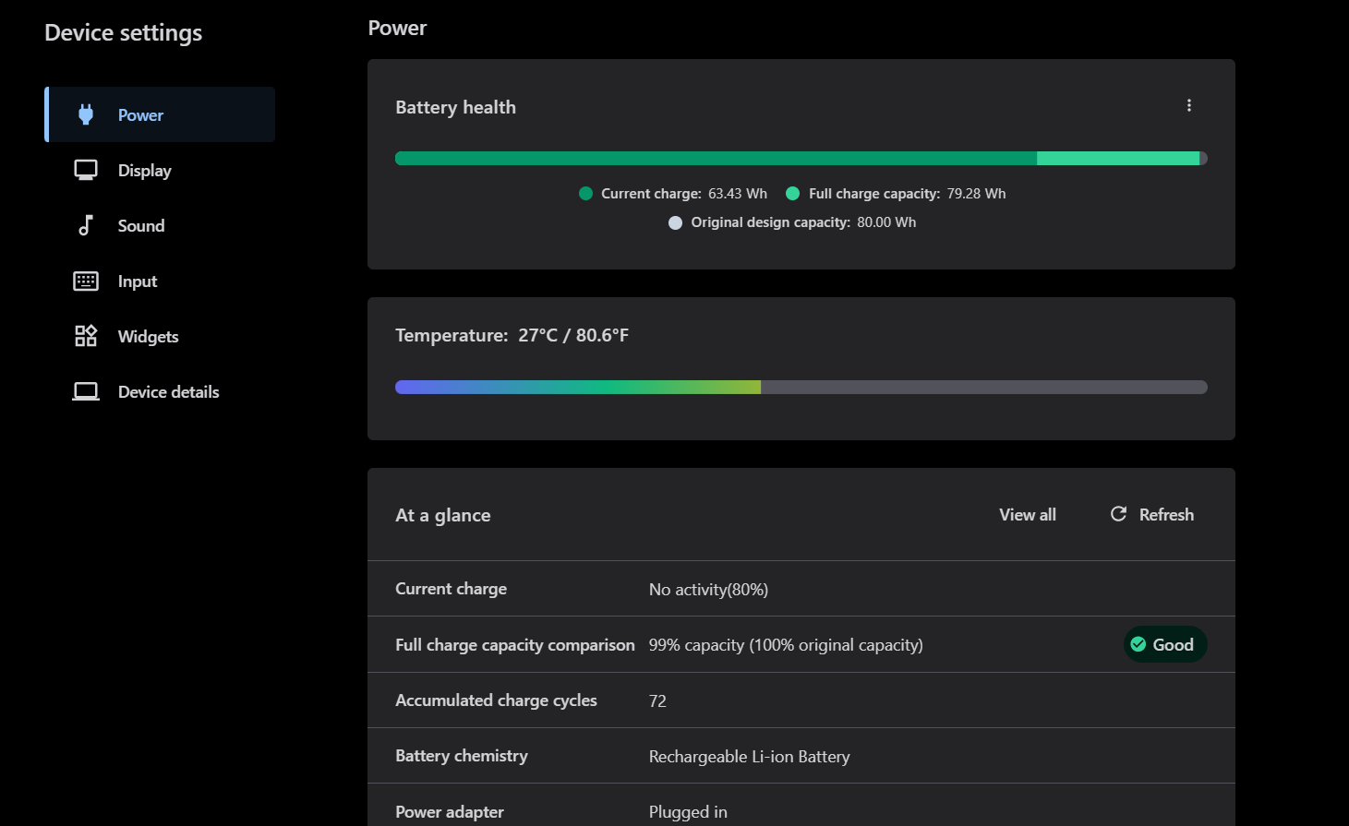This screenshot has height=826, width=1349.
Task: Click the green checkmark in Good badge
Action: (x=1138, y=644)
